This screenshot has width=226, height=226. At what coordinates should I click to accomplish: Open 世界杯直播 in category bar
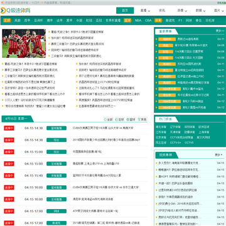113,21
